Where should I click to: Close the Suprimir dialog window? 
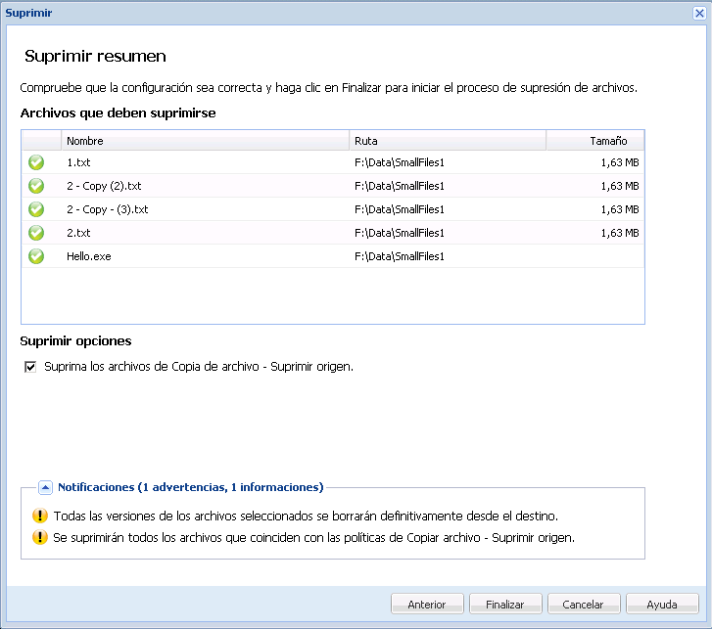coord(698,13)
